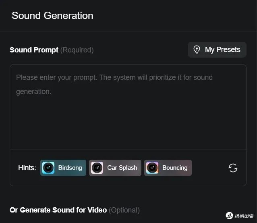Click the Sound Generation heading
Screen dimensions: 257x223
pos(52,16)
